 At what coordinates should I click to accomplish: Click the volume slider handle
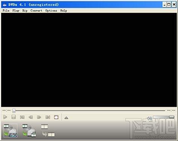tap(172, 117)
